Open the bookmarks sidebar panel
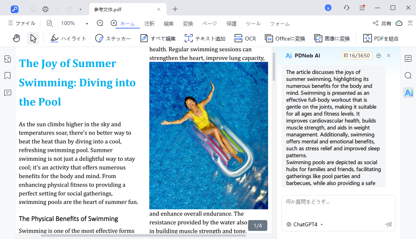The width and height of the screenshot is (416, 239). coord(7,76)
